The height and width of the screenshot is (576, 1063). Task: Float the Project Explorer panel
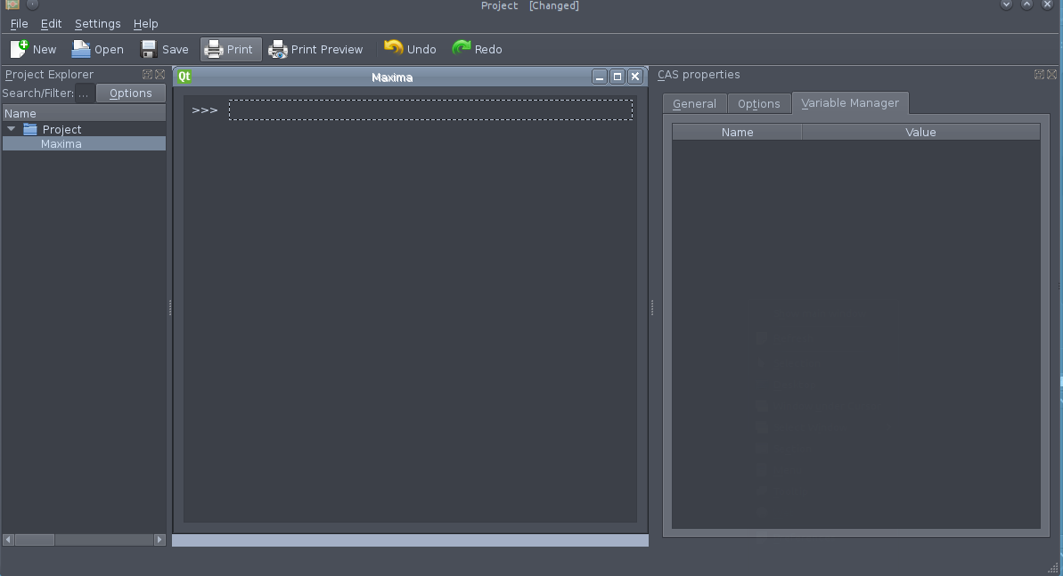tap(147, 75)
